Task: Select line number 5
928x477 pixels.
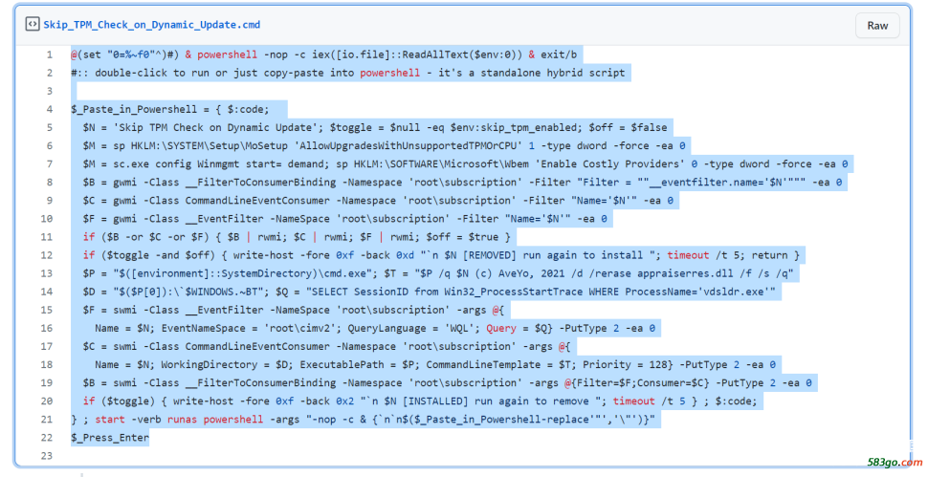Action: pos(50,128)
